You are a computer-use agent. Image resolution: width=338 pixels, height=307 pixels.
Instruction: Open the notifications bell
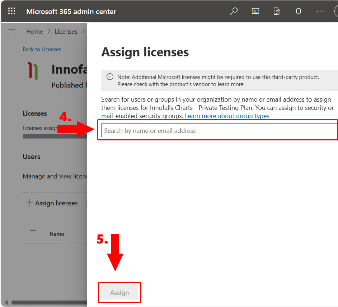pos(298,11)
